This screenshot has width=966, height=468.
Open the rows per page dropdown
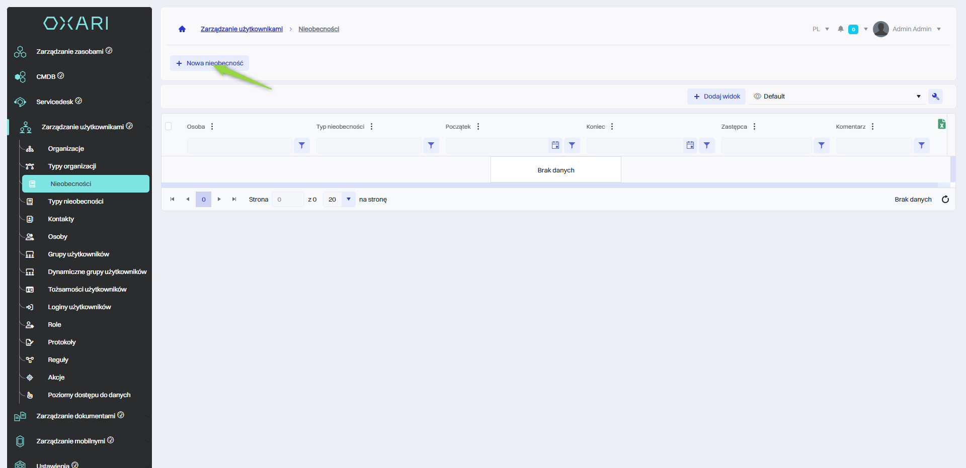tap(348, 200)
